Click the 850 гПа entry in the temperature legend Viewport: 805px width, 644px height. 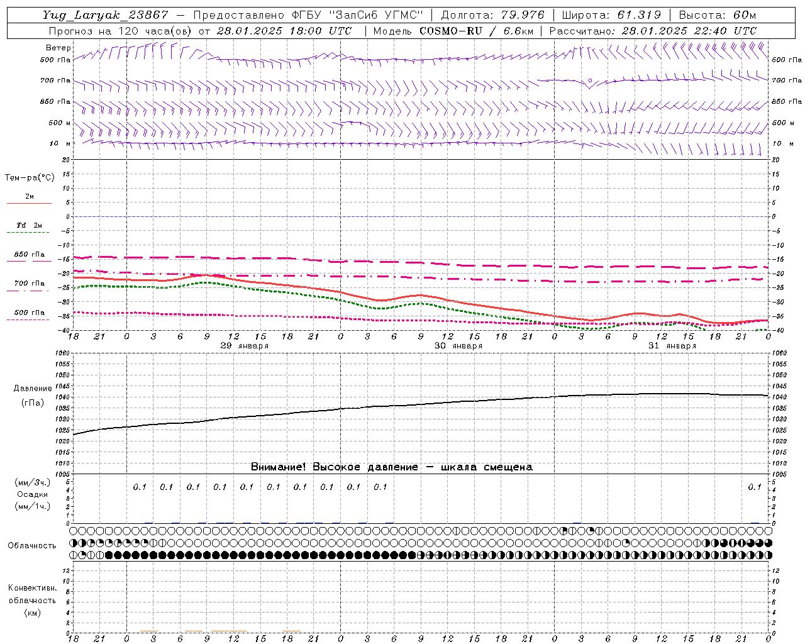click(x=30, y=255)
